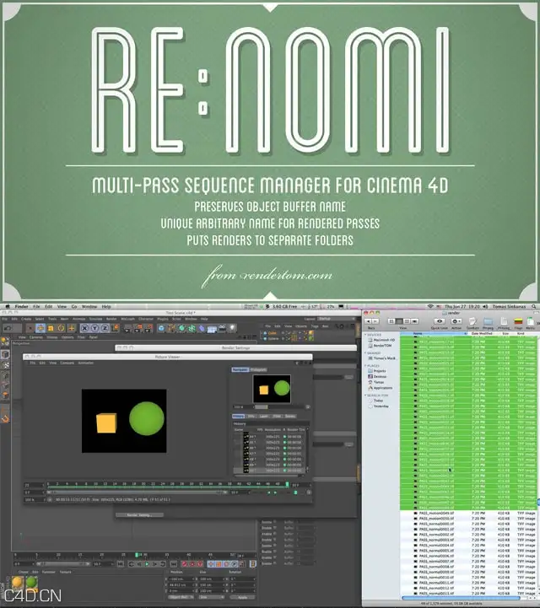
Task: Switch to Filter tab in Picture Viewer
Action: coord(277,416)
